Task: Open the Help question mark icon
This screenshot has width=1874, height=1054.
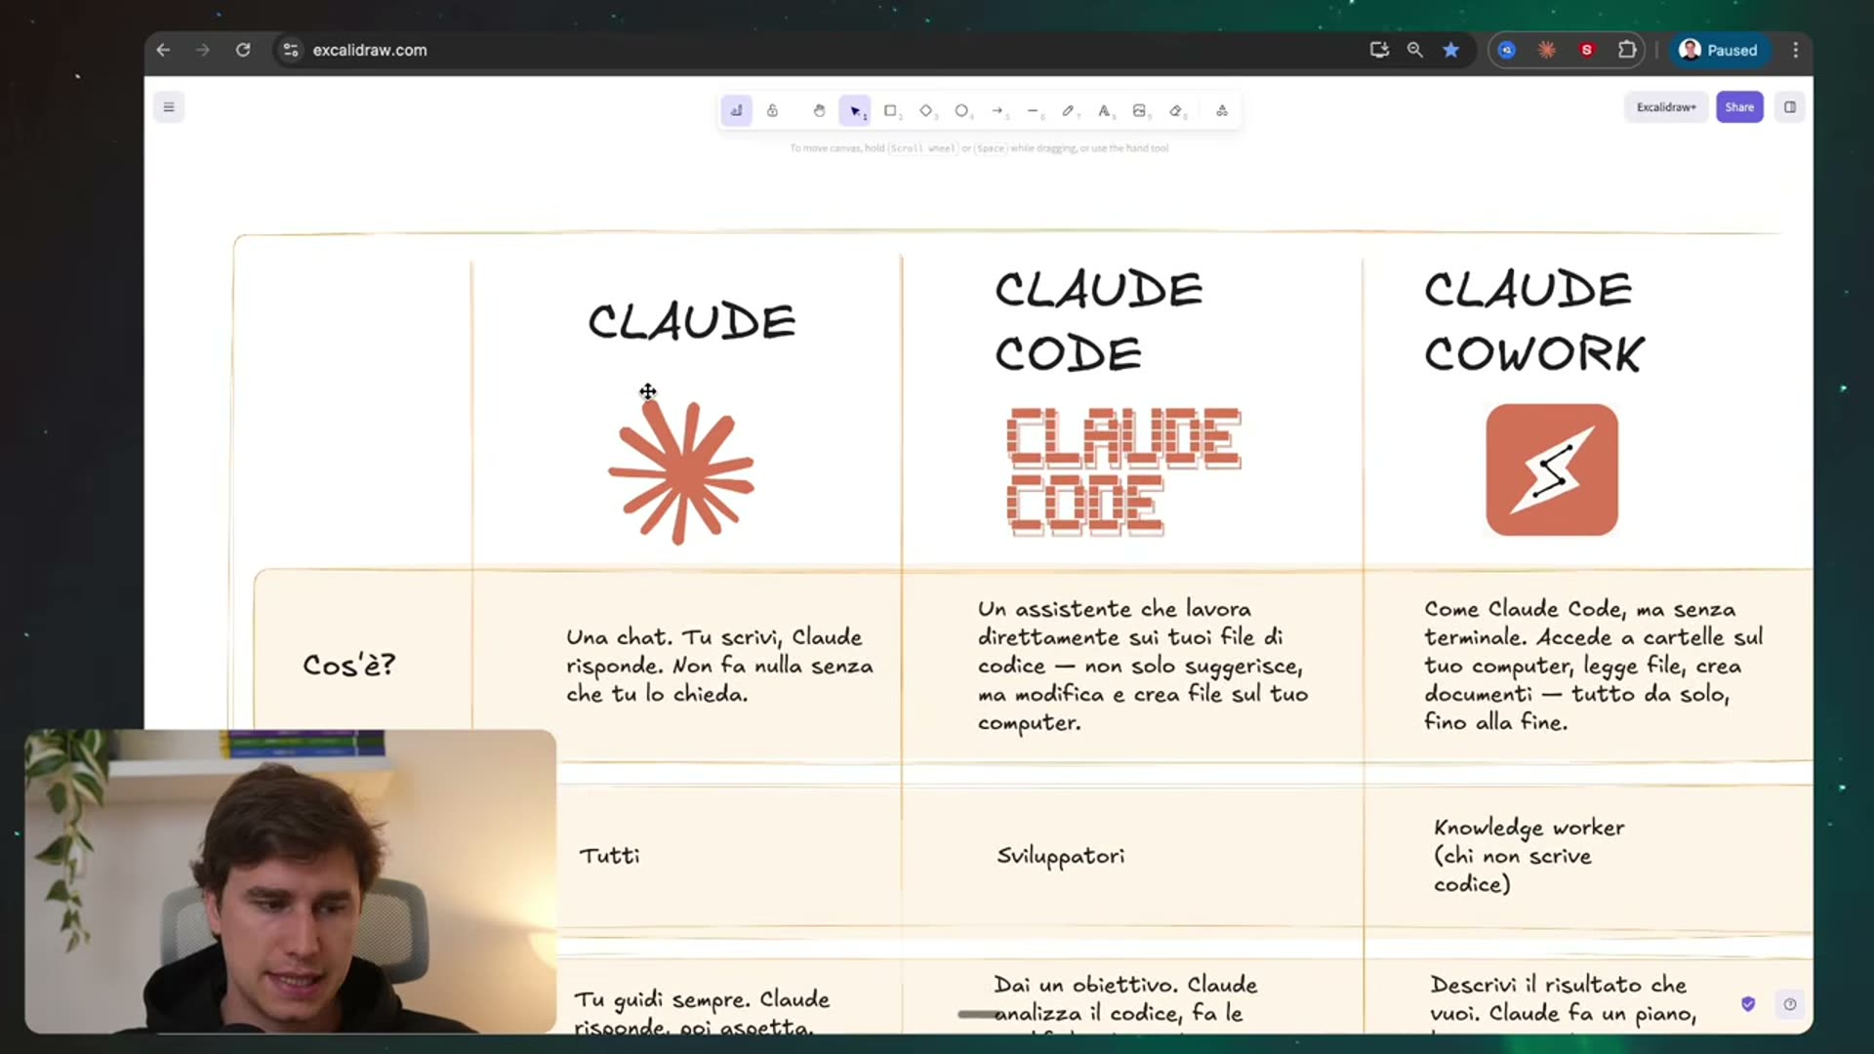Action: pyautogui.click(x=1790, y=1004)
